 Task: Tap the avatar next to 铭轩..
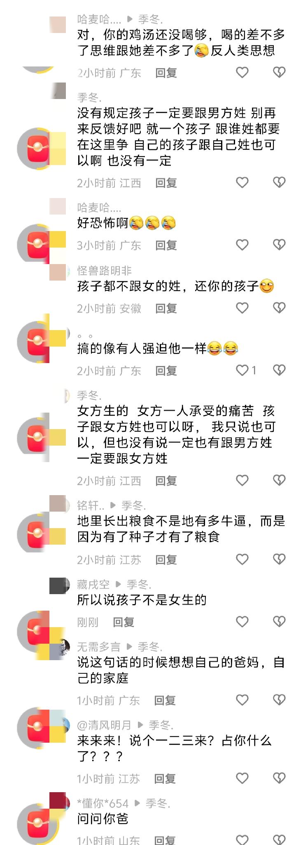click(x=58, y=504)
